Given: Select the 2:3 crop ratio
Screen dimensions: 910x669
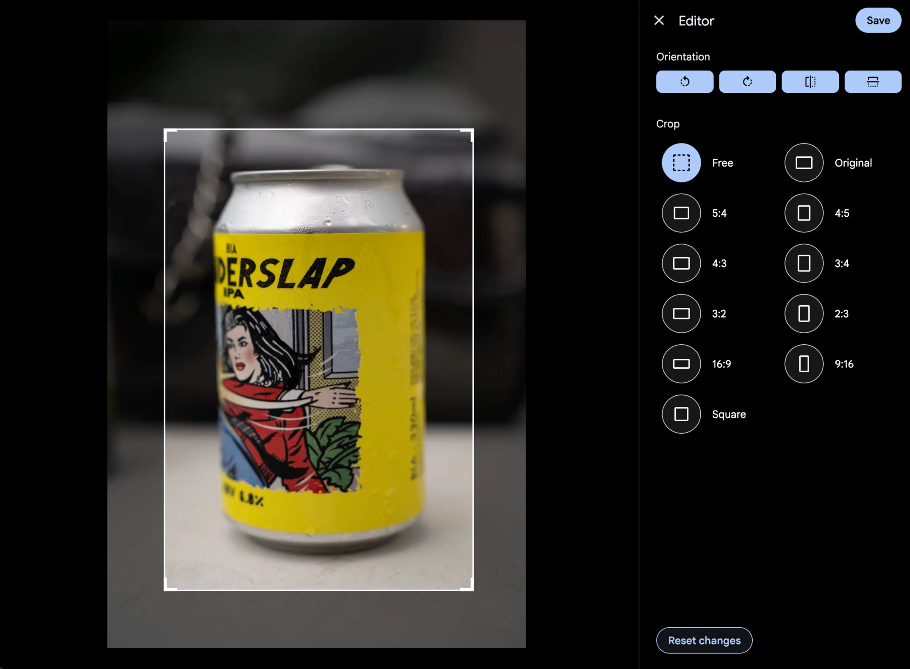Looking at the screenshot, I should (803, 313).
